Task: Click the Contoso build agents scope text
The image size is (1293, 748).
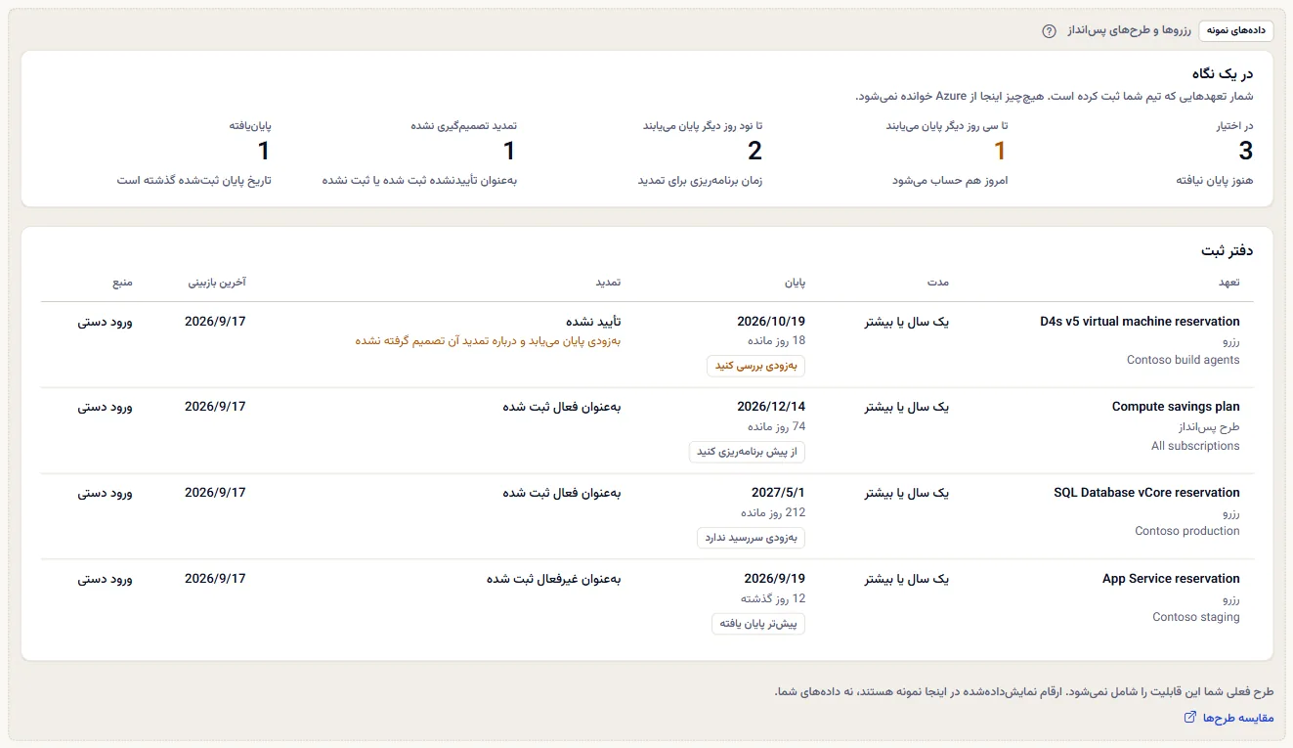Action: pyautogui.click(x=1184, y=360)
